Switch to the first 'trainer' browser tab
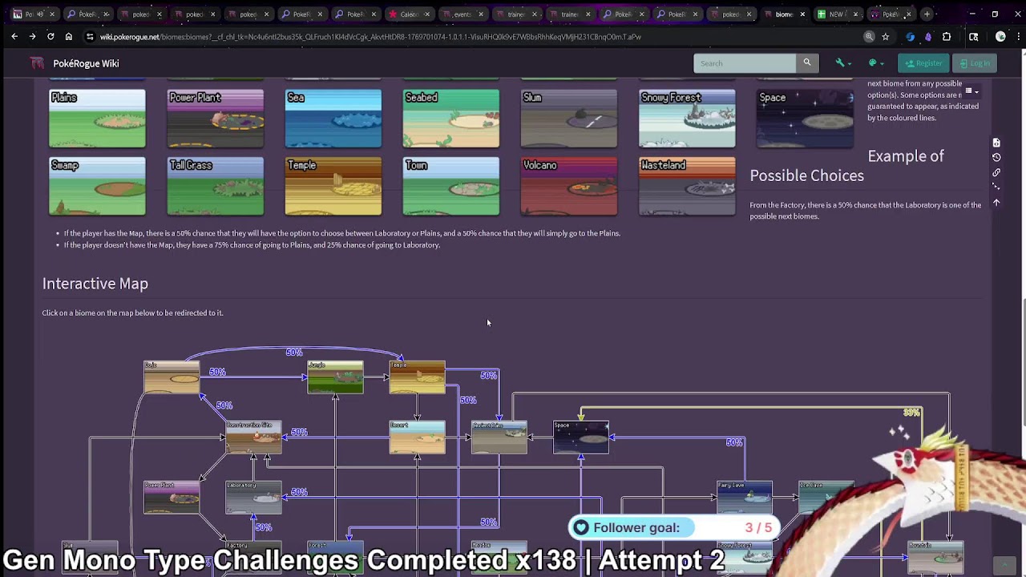Image resolution: width=1026 pixels, height=577 pixels. [516, 14]
